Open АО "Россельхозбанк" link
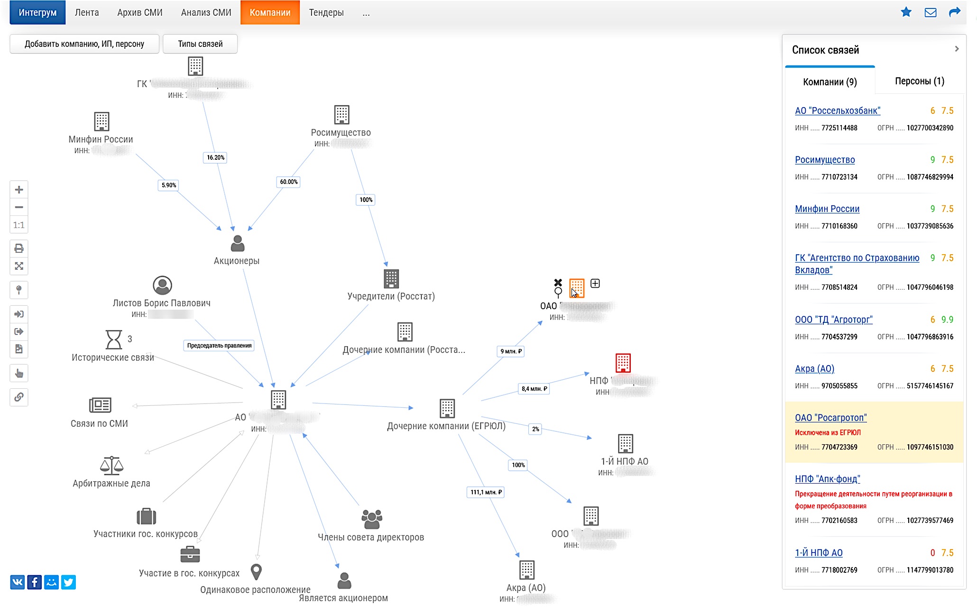 point(838,110)
